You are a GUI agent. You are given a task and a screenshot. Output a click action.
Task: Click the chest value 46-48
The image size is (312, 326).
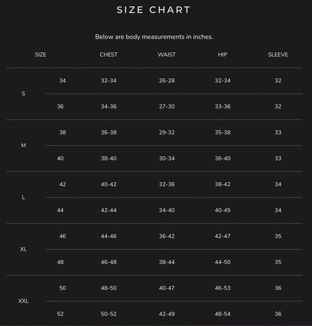[109, 262]
